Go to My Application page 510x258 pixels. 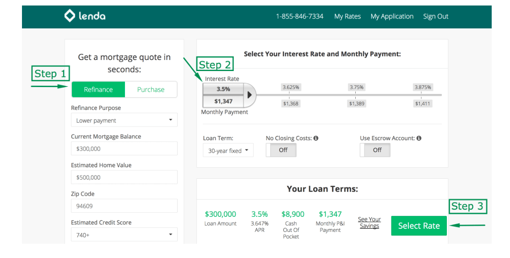click(x=392, y=16)
